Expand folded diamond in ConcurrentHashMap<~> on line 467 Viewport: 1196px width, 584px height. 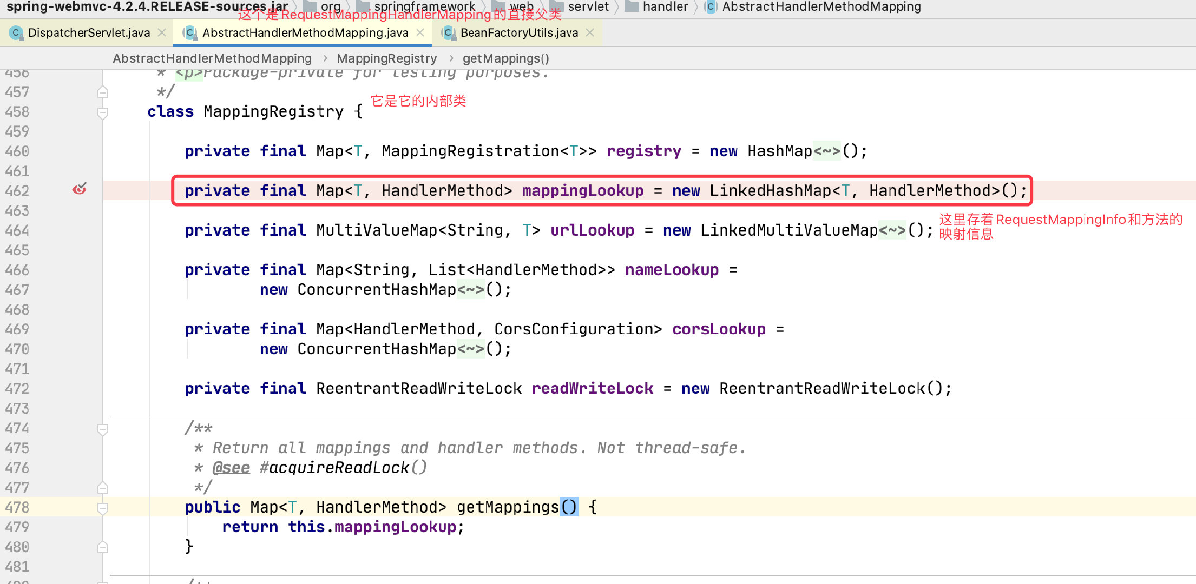click(x=470, y=290)
